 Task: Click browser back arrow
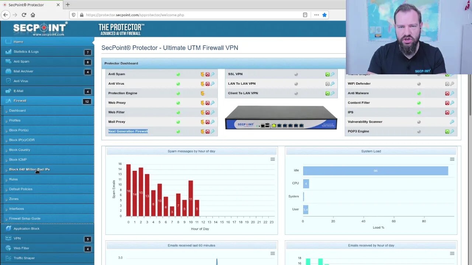(x=6, y=15)
